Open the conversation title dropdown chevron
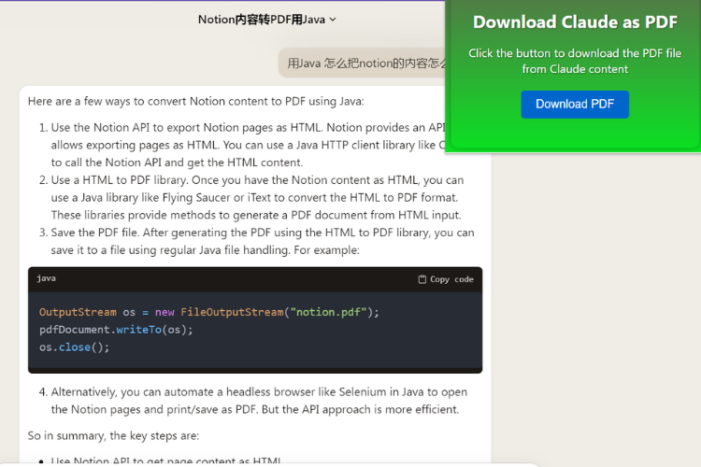Viewport: 701px width, 467px height. [333, 20]
